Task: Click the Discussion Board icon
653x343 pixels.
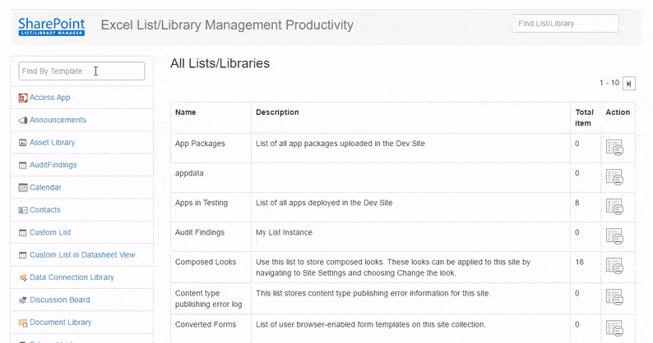Action: 23,300
